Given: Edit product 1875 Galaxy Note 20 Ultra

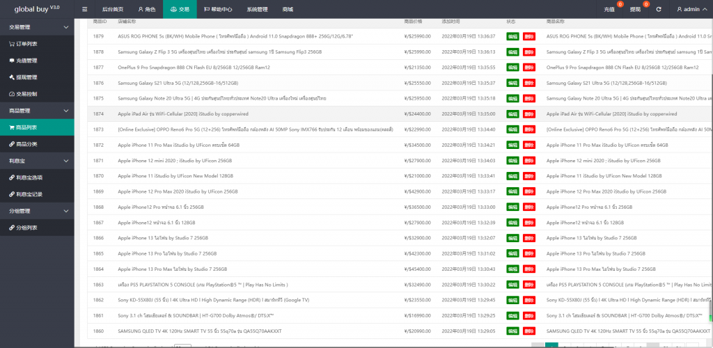Looking at the screenshot, I should [x=512, y=98].
